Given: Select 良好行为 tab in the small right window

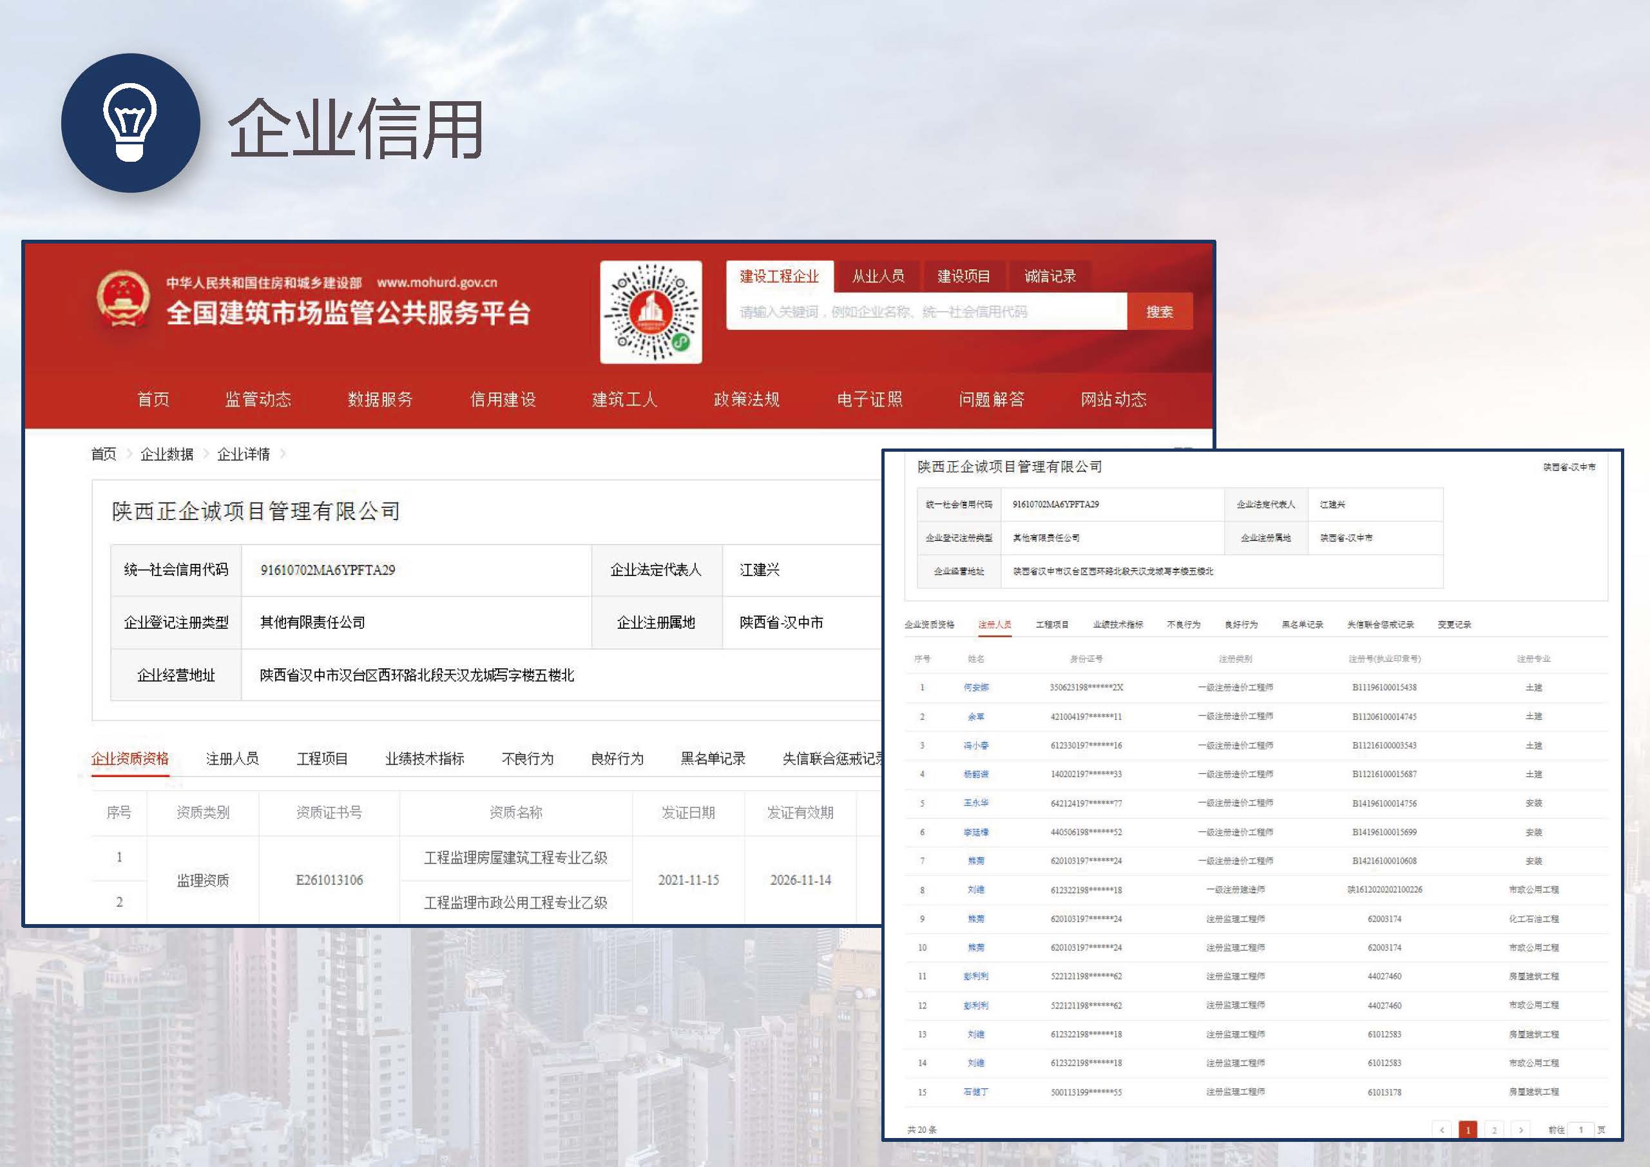Looking at the screenshot, I should coord(1241,624).
